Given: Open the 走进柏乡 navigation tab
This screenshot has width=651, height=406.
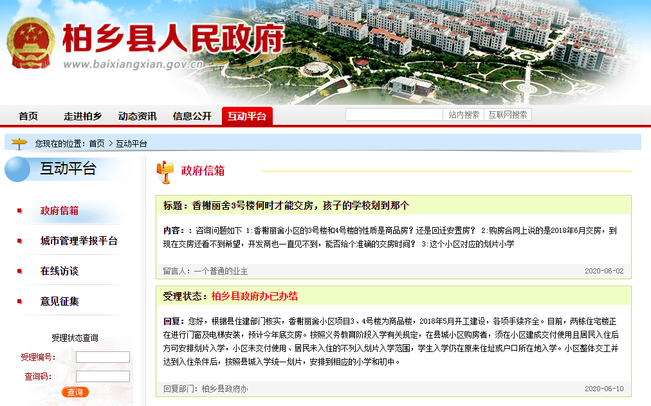Looking at the screenshot, I should (x=82, y=116).
